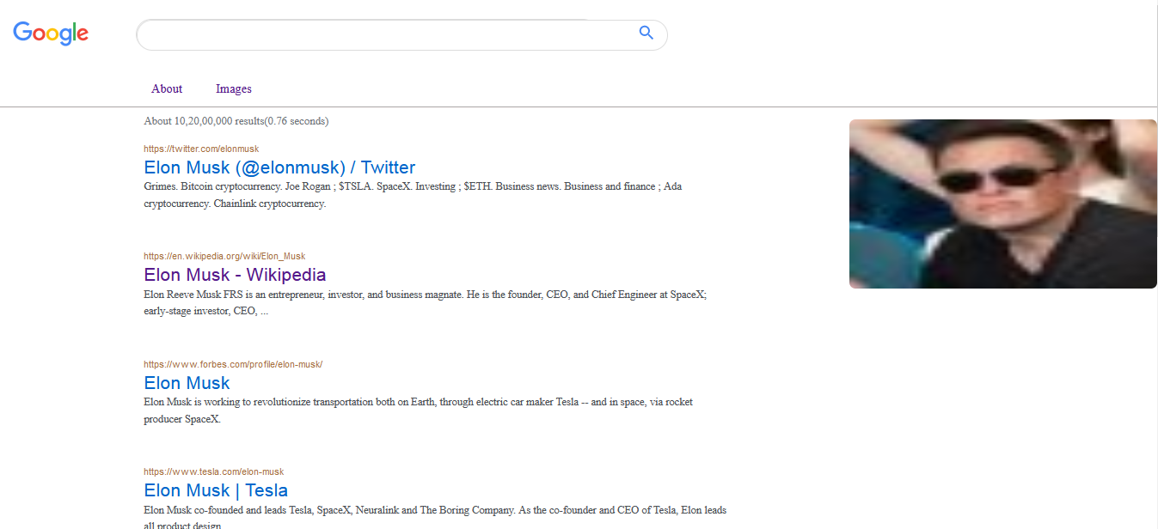Click the Twitter result description snippet
Viewport: 1158px width, 529px height.
tap(413, 195)
